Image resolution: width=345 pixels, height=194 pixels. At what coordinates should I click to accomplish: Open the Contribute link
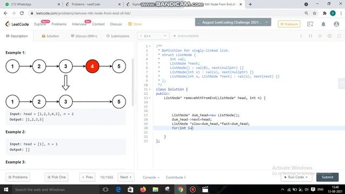coord(176,177)
